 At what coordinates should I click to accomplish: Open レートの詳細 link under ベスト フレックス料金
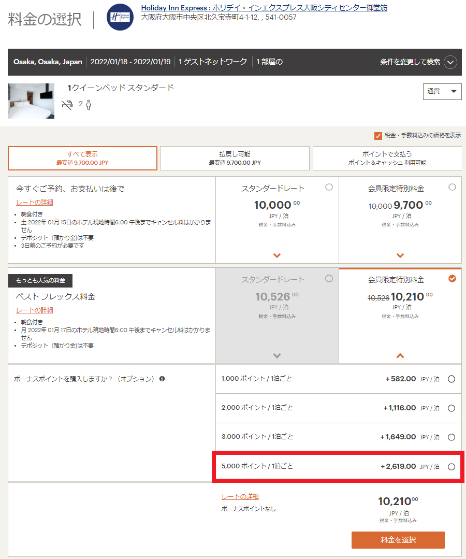coord(35,310)
